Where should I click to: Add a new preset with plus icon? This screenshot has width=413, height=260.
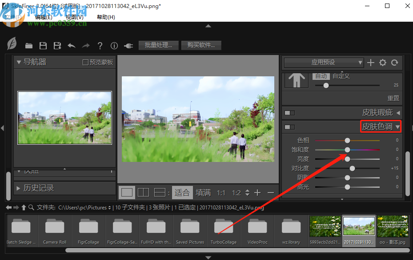[371, 63]
